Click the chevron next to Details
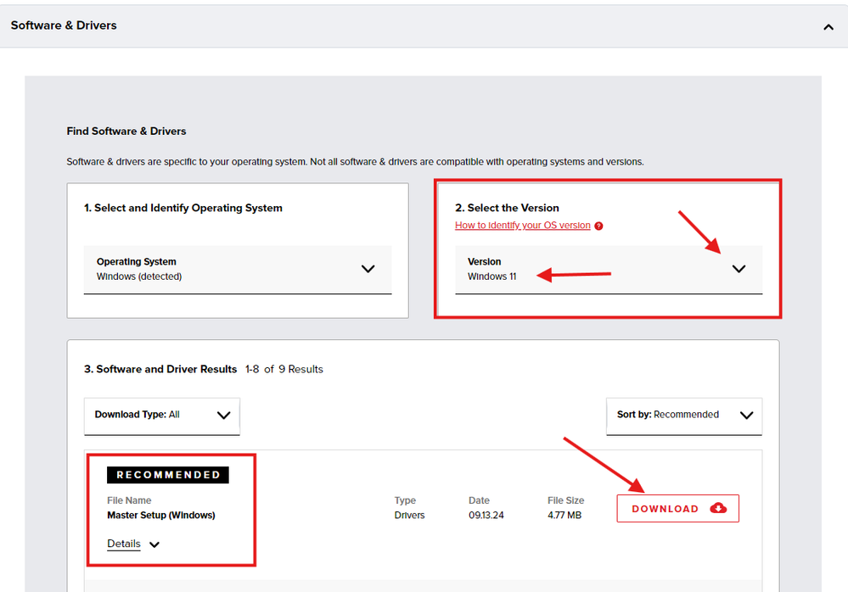The height and width of the screenshot is (592, 848). [x=154, y=545]
